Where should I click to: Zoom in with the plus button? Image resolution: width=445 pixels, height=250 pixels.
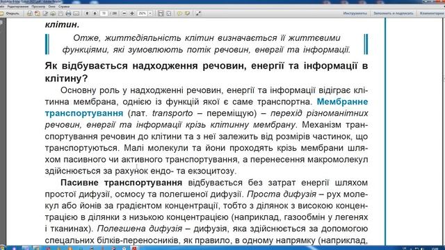tap(132, 13)
